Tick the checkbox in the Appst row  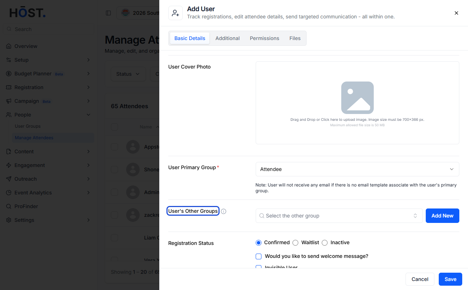click(x=114, y=147)
